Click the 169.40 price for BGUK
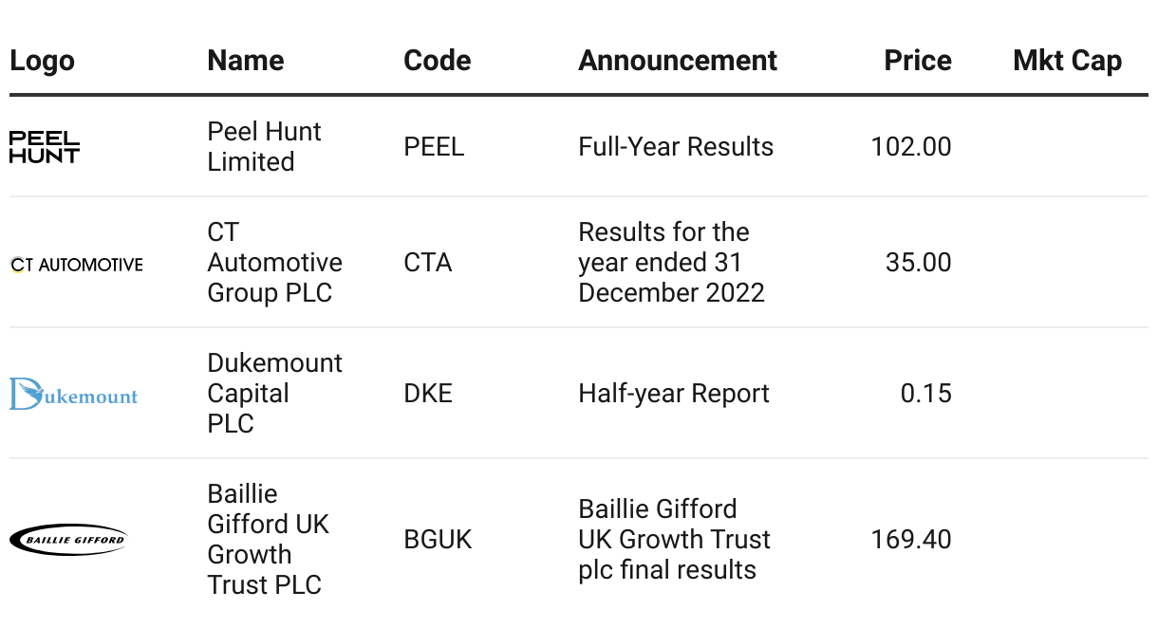The image size is (1158, 628). coord(911,540)
